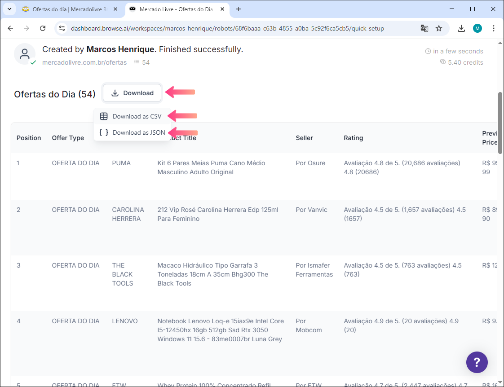Viewport: 504px width, 387px height.
Task: Choose Download as CSV option
Action: point(132,116)
